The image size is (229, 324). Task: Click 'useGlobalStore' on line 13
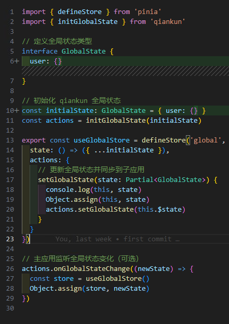102,140
